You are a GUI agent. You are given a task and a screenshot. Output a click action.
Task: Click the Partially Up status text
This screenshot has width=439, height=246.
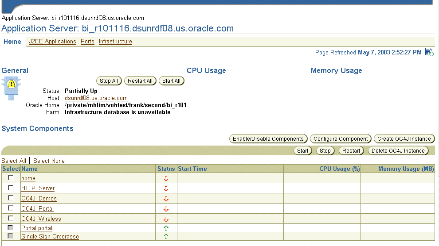tap(81, 91)
